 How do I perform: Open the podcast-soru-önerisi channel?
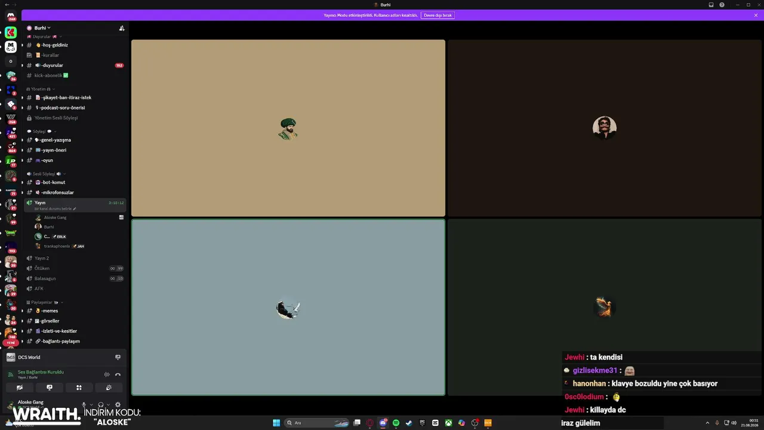click(x=75, y=107)
